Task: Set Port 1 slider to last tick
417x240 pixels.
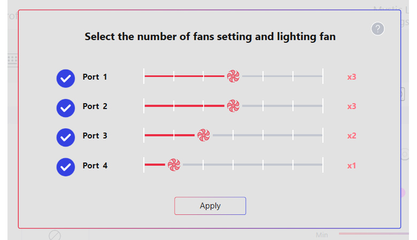Action: pos(322,76)
